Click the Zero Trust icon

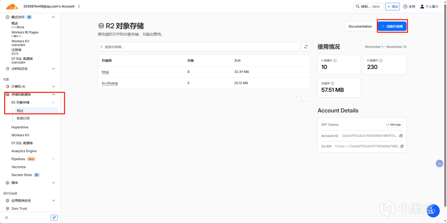point(7,208)
